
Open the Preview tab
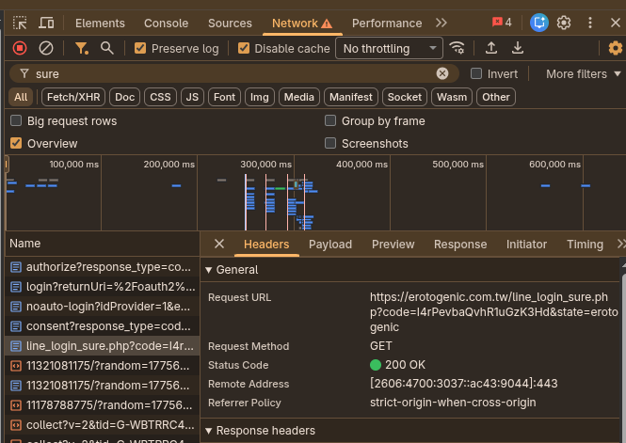coord(393,244)
